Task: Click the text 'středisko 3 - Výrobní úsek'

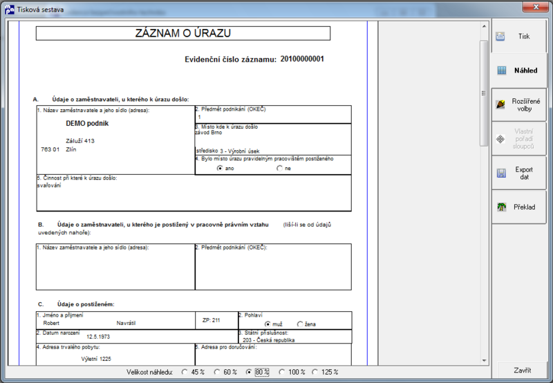Action: coord(228,151)
